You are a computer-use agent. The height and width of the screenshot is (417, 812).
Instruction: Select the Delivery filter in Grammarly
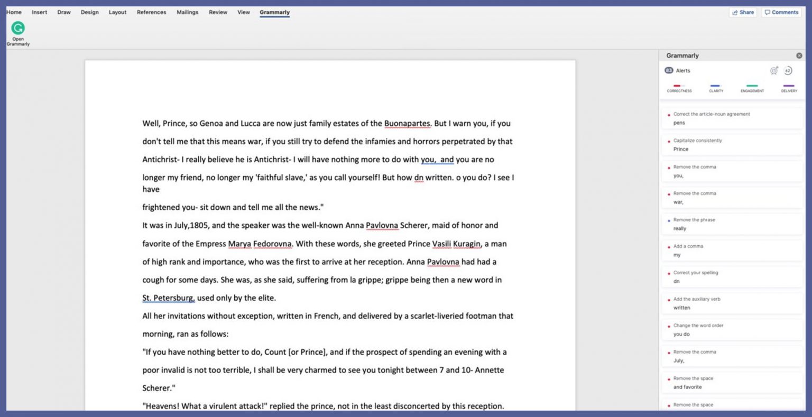pos(788,89)
